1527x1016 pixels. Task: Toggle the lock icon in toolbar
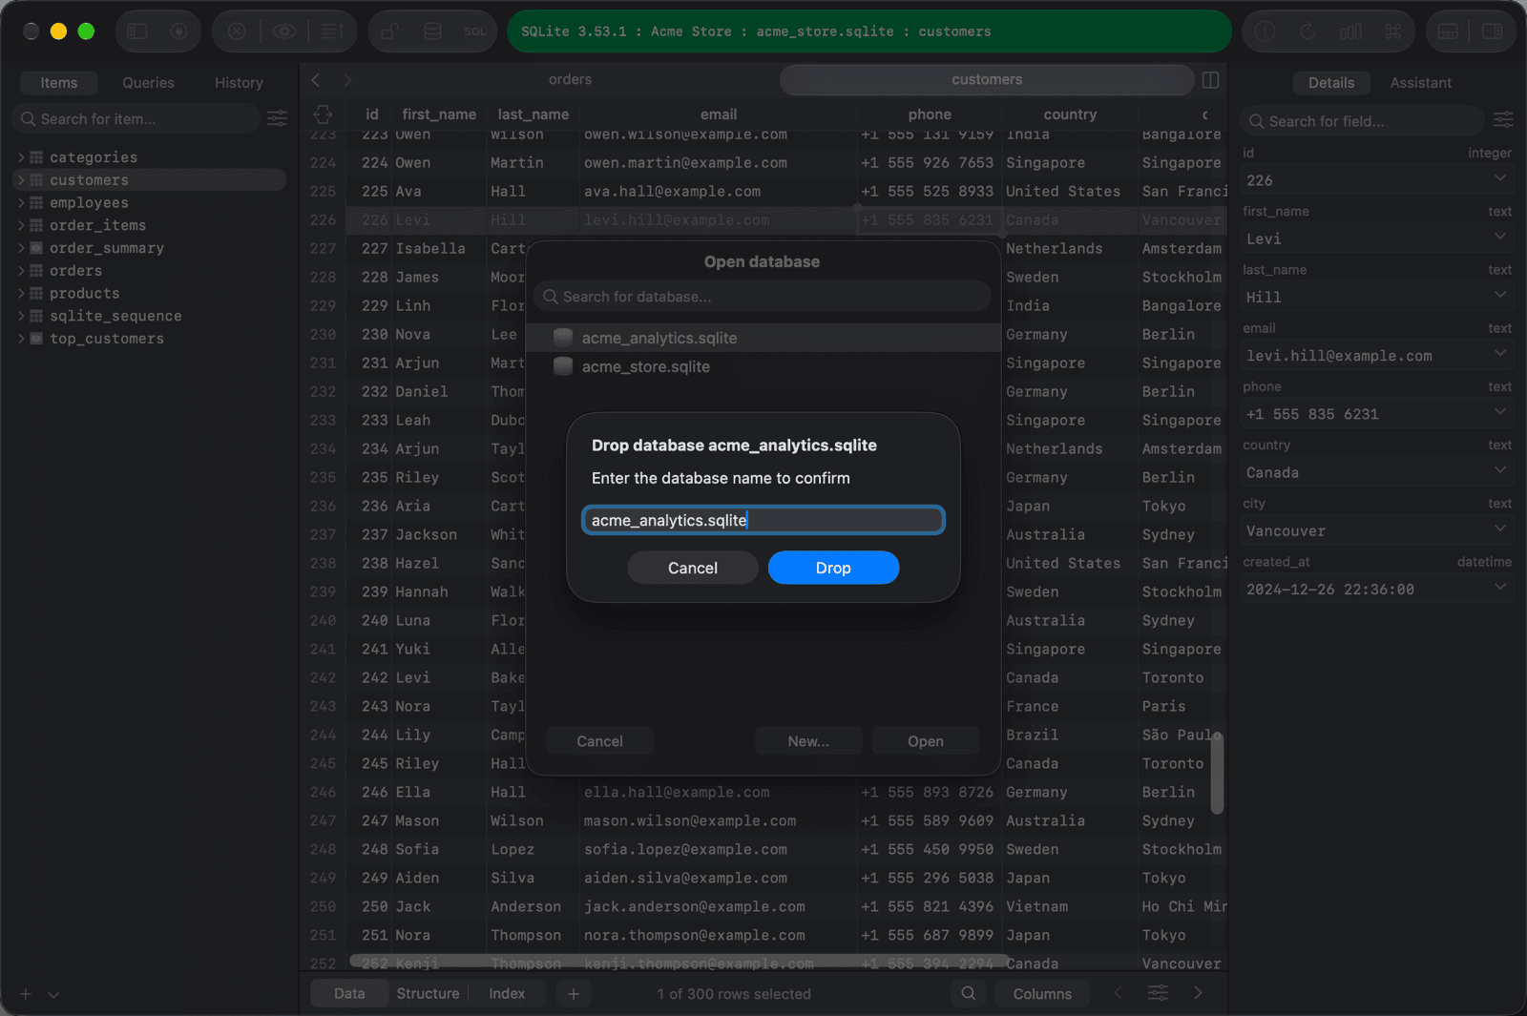tap(389, 31)
